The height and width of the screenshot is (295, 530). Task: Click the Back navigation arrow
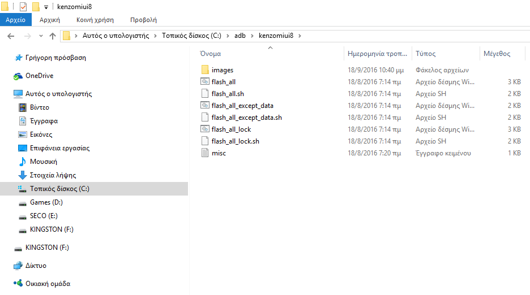11,36
